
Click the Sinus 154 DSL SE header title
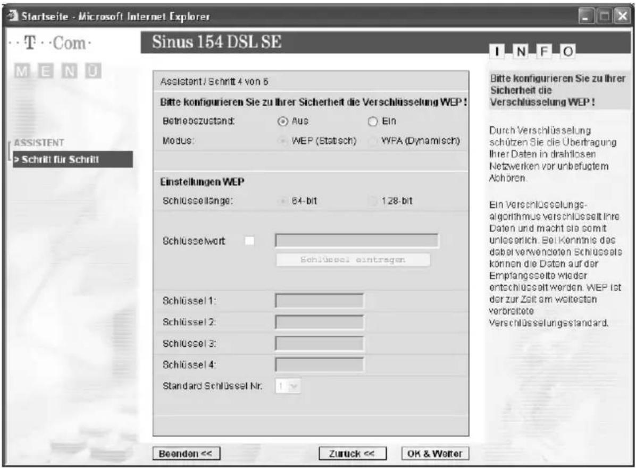click(x=216, y=42)
